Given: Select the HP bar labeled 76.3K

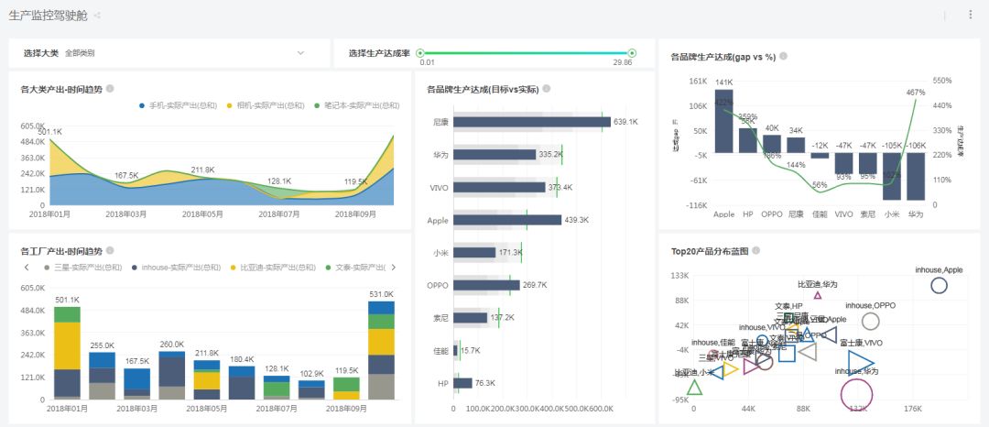Looking at the screenshot, I should (462, 383).
